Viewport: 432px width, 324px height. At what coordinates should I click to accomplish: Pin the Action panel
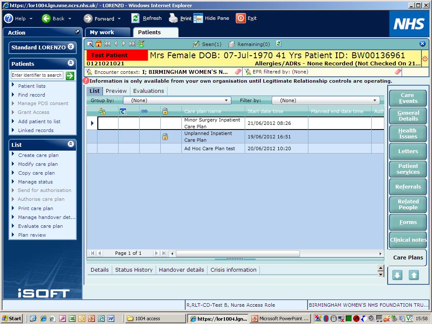click(x=78, y=32)
